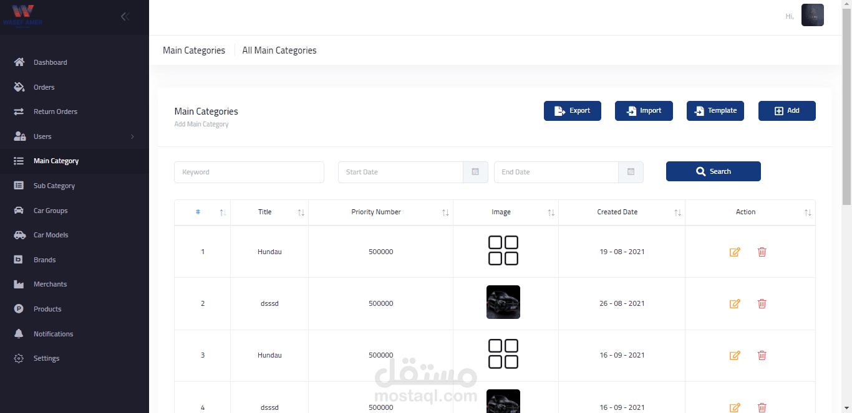Click Main Categories breadcrumb title

click(x=194, y=50)
